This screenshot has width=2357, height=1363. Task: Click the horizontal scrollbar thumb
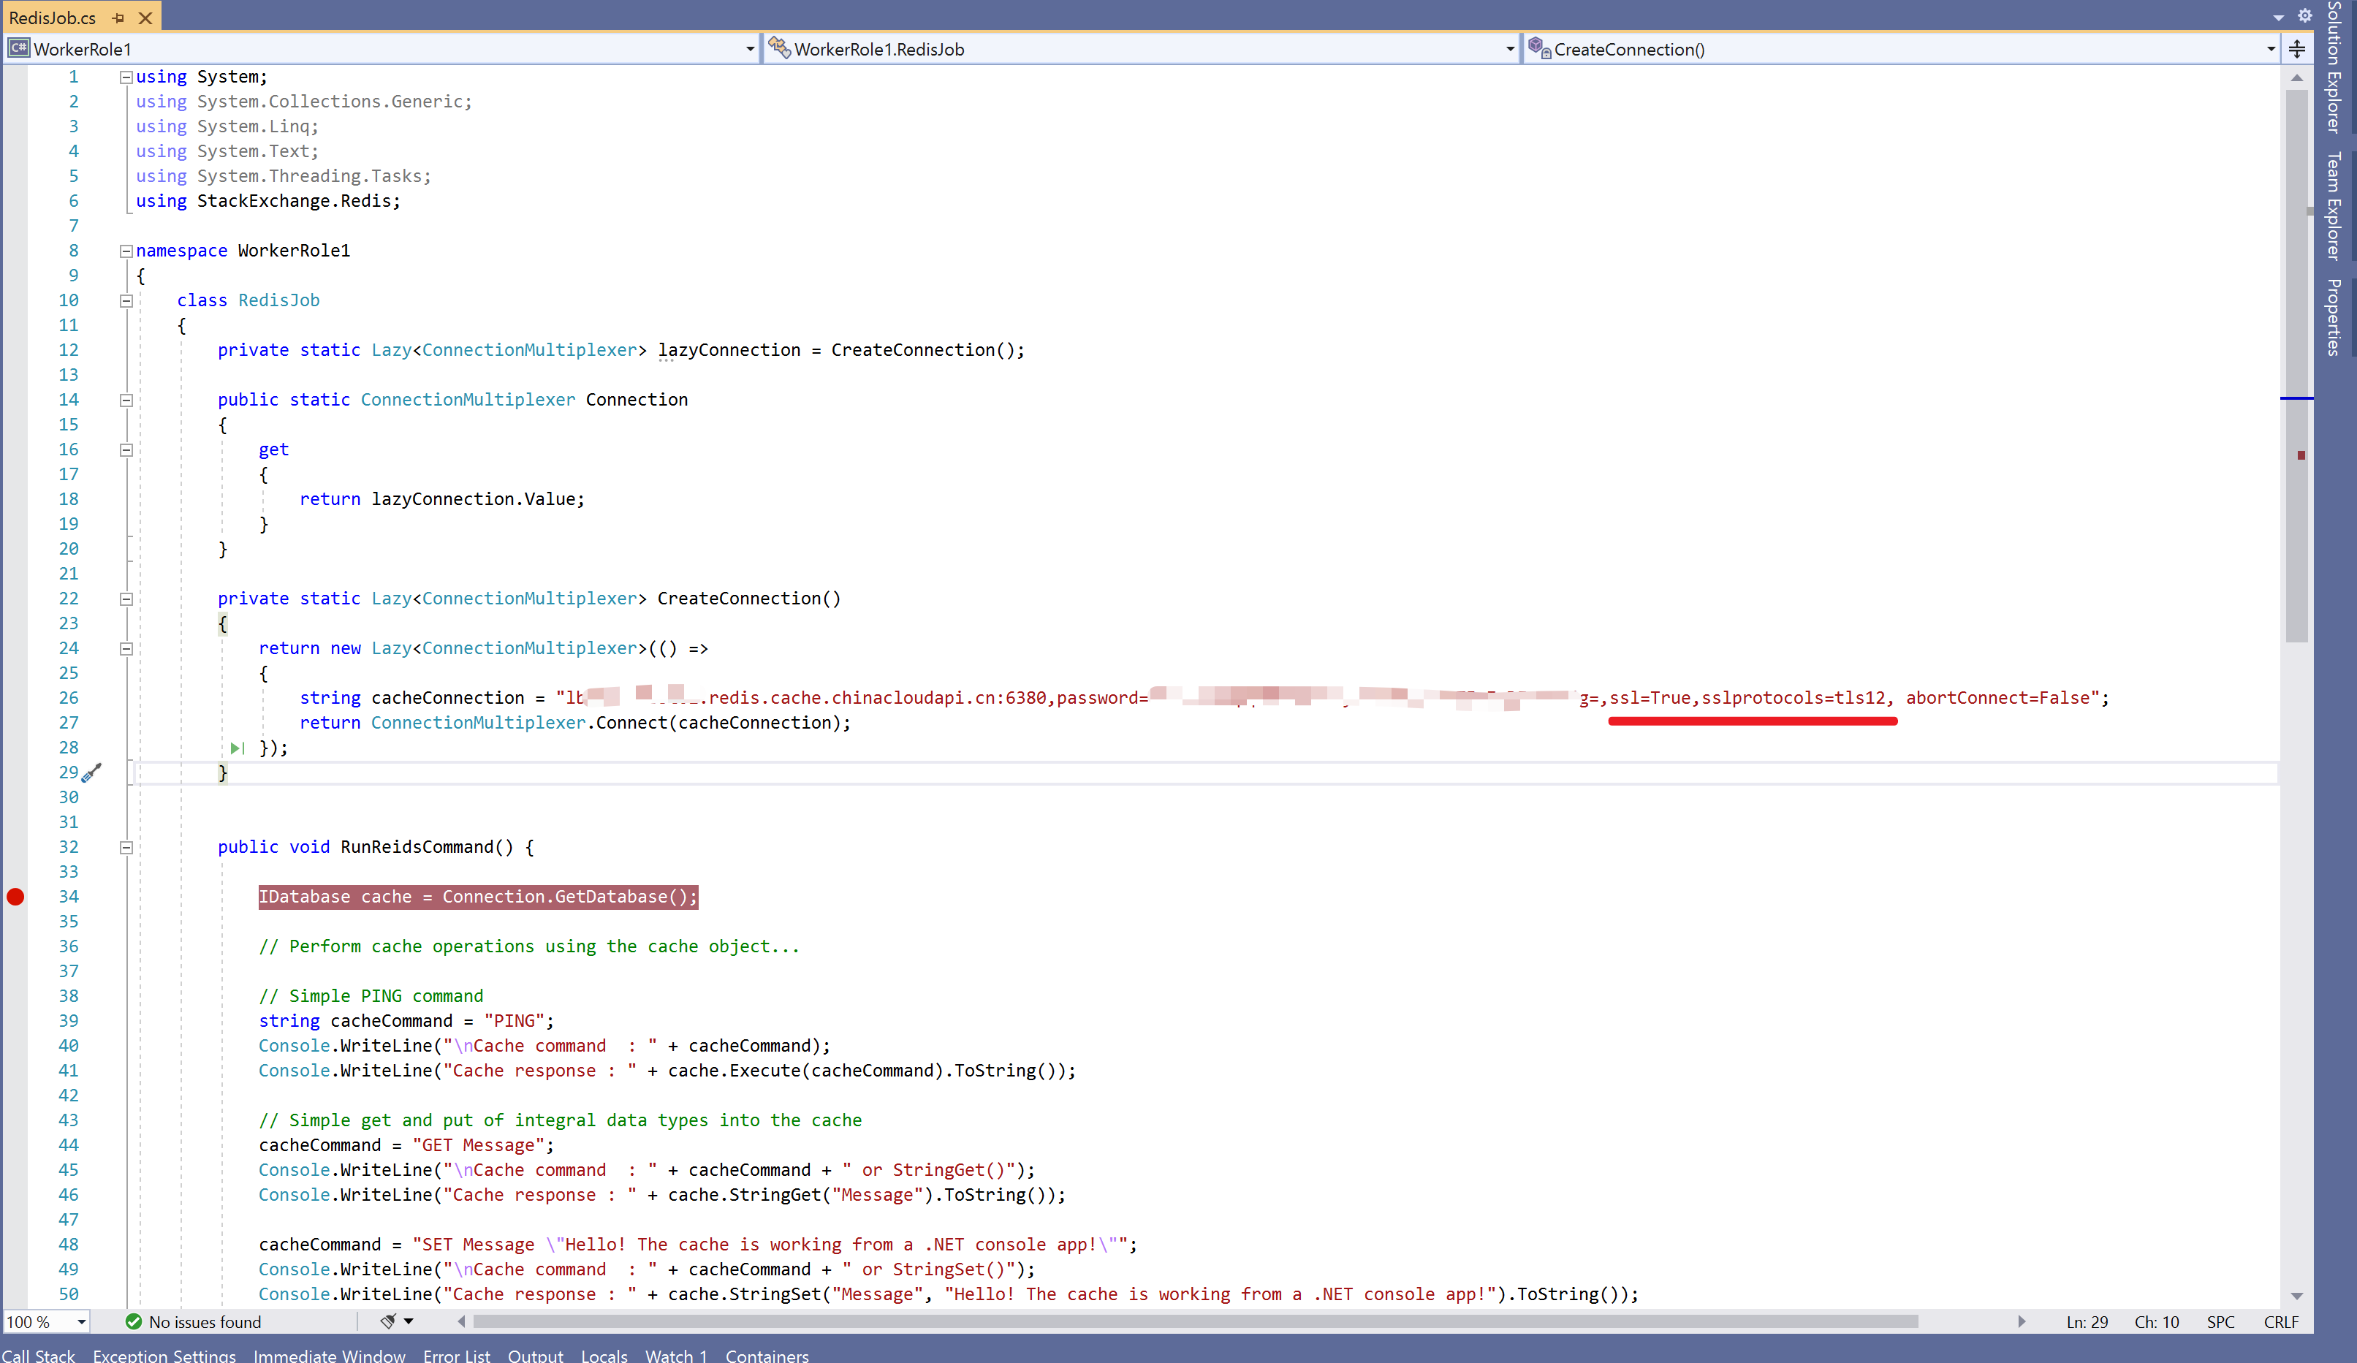tap(1196, 1321)
